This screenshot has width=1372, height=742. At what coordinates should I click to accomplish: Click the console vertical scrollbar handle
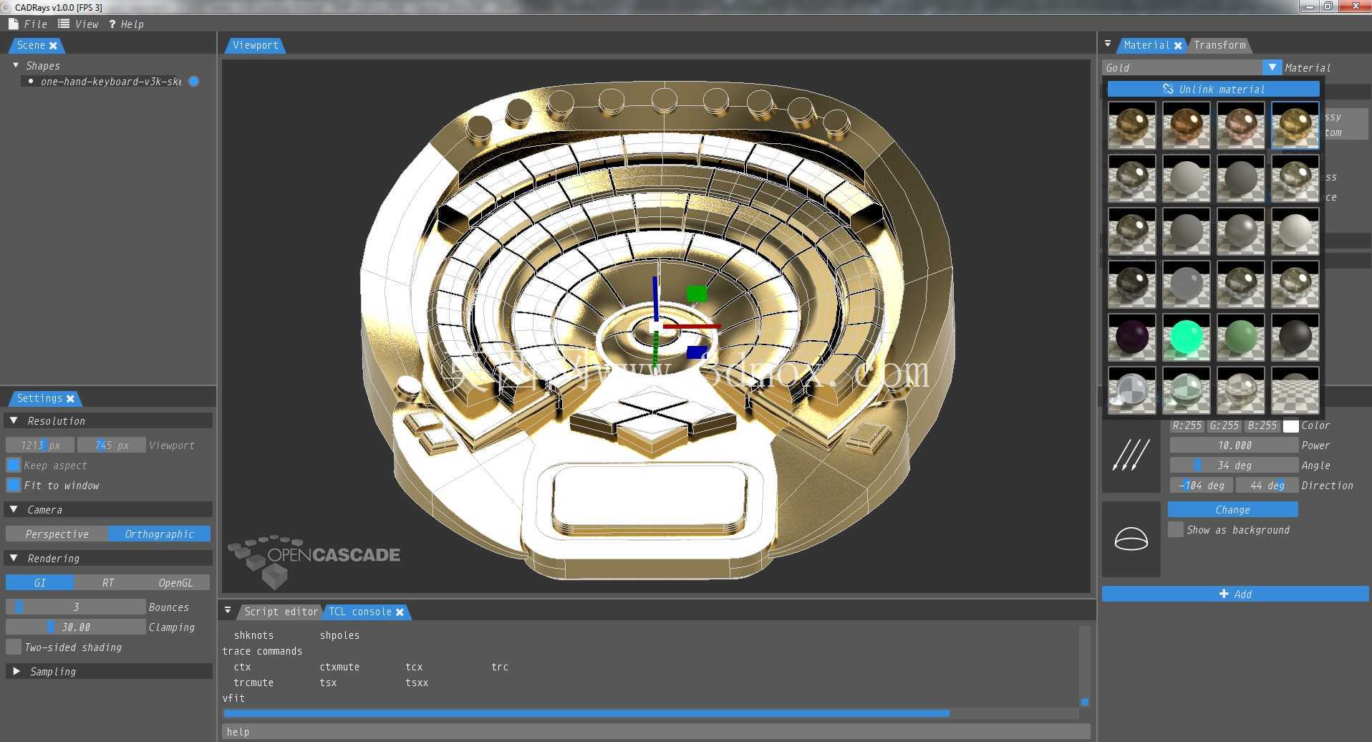pyautogui.click(x=1085, y=702)
